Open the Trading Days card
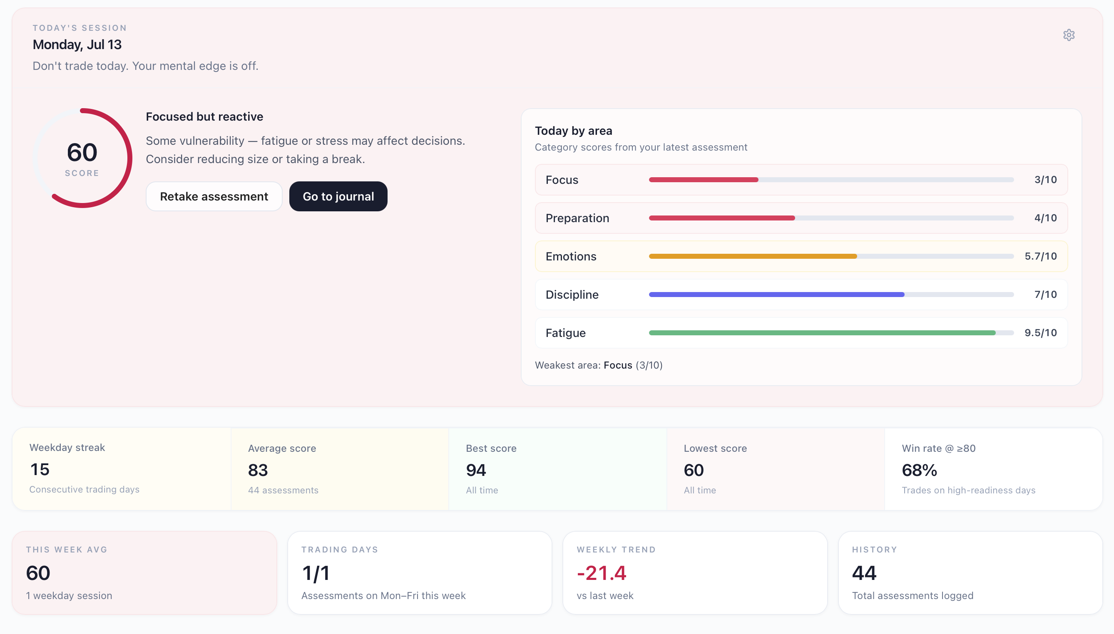The height and width of the screenshot is (634, 1114). coord(420,572)
